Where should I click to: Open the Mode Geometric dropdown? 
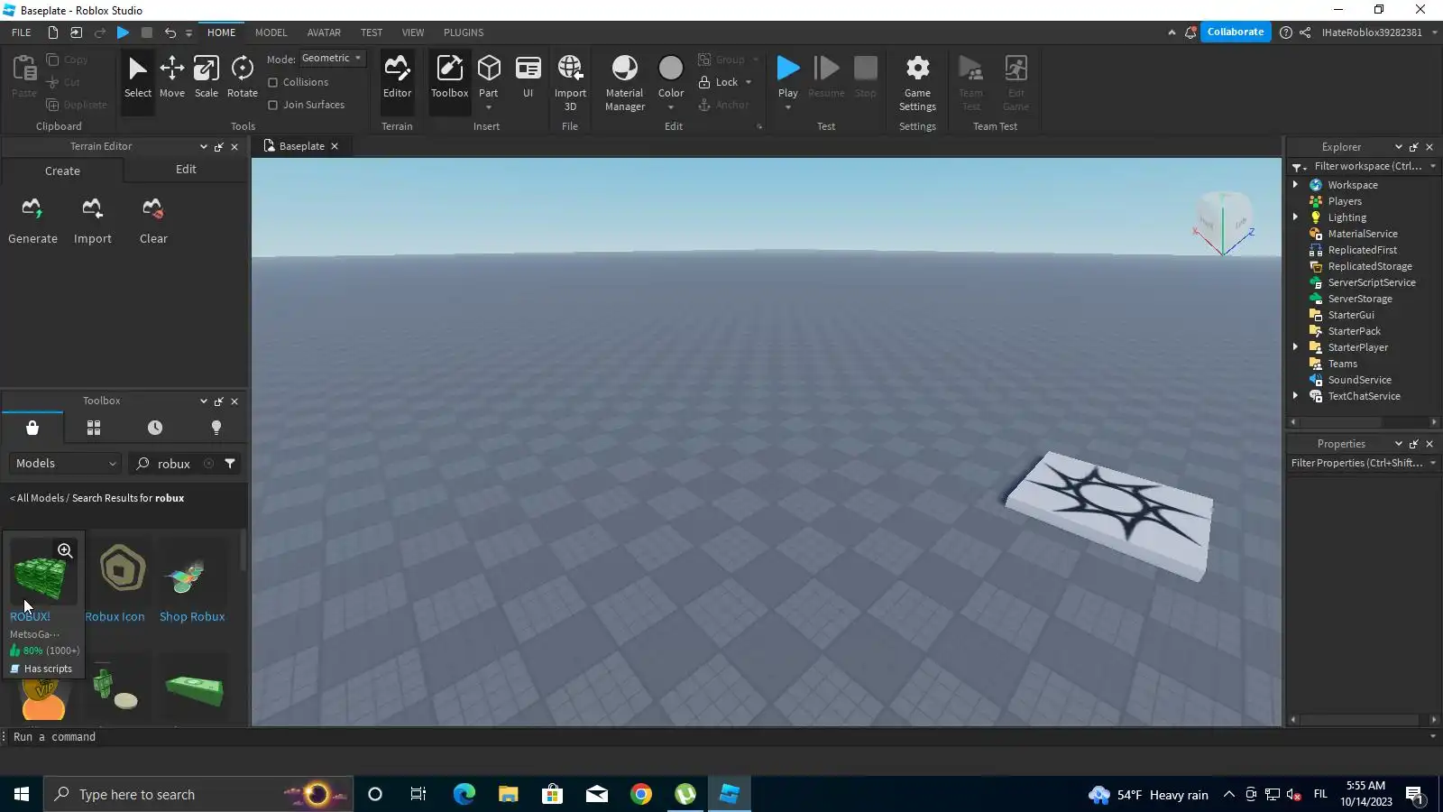[332, 58]
